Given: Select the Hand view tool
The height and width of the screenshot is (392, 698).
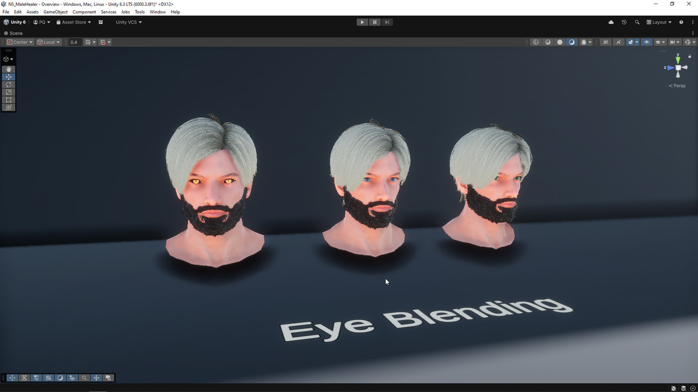Looking at the screenshot, I should tap(9, 69).
